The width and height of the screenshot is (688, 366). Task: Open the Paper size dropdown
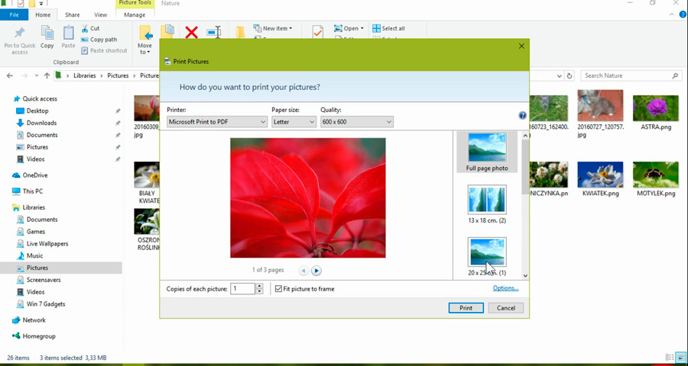click(x=294, y=122)
